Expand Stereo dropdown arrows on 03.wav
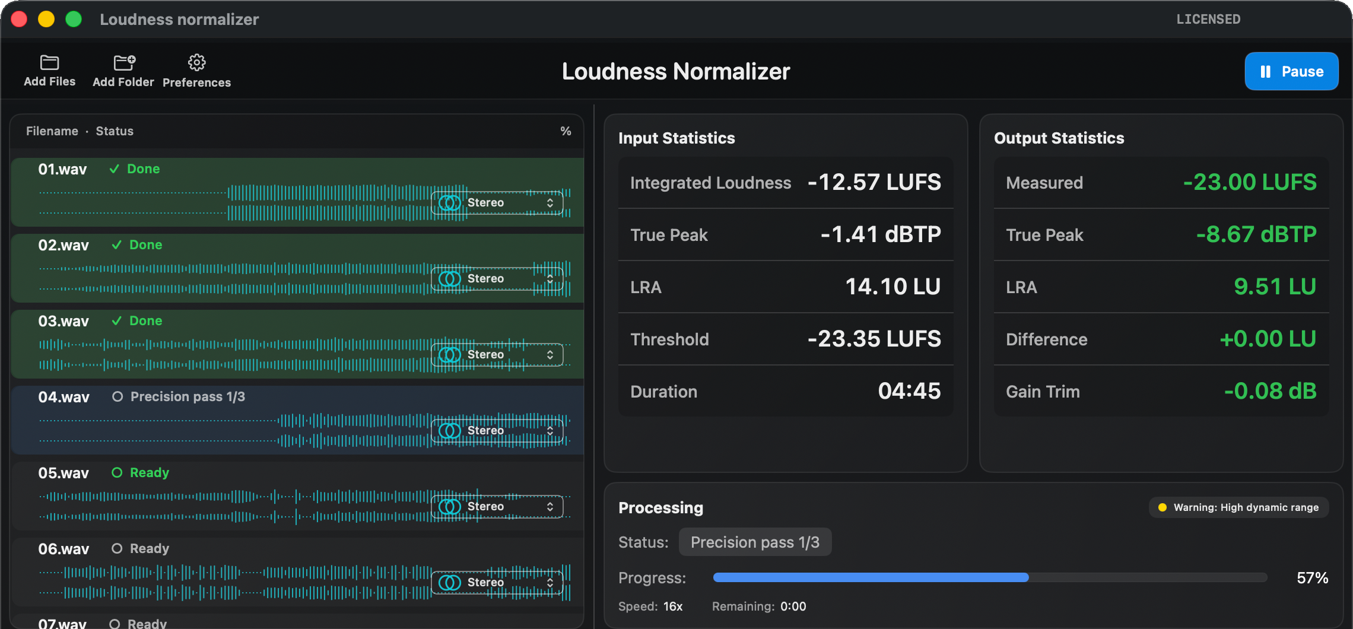Viewport: 1353px width, 629px height. [x=550, y=355]
